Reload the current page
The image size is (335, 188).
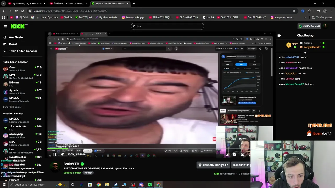pyautogui.click(x=16, y=11)
